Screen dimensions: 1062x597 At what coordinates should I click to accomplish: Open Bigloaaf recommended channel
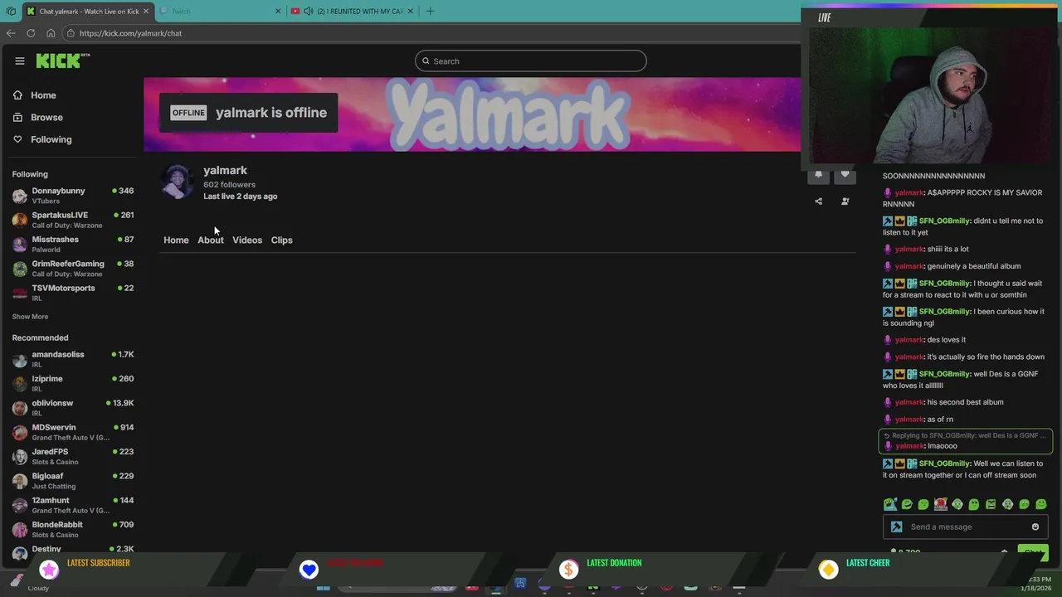pos(73,481)
